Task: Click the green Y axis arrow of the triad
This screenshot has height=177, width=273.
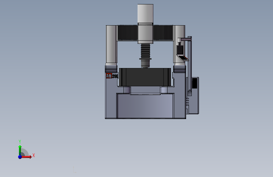Action: pos(20,150)
